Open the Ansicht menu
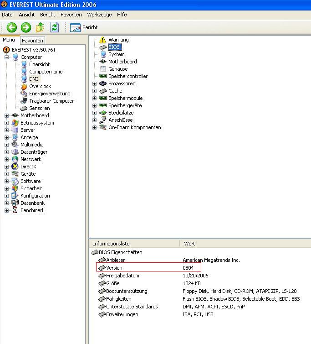Screen dimensions: 311x344 pyautogui.click(x=27, y=15)
